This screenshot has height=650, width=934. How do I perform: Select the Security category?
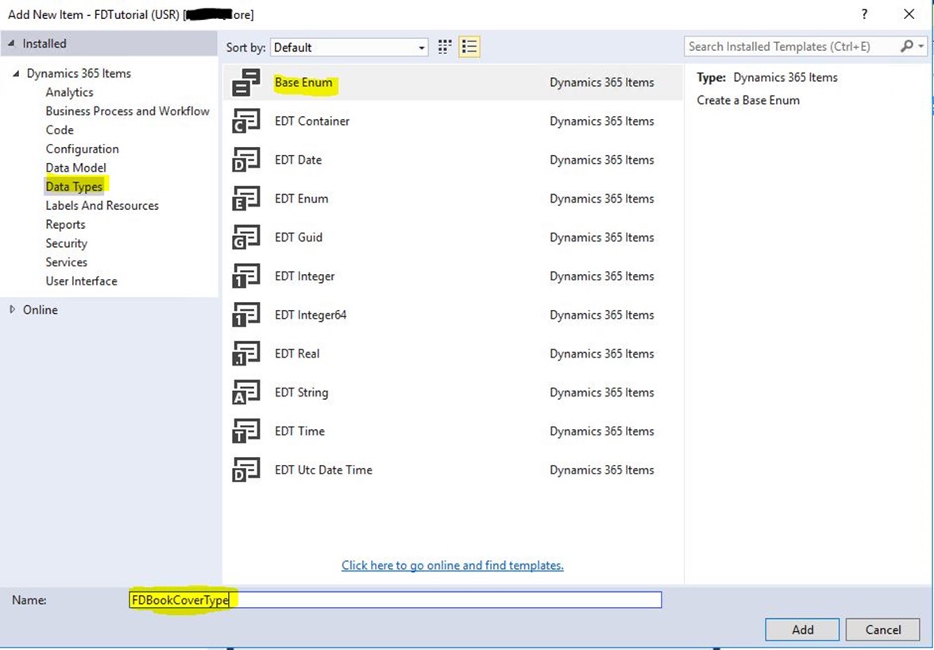(x=66, y=244)
